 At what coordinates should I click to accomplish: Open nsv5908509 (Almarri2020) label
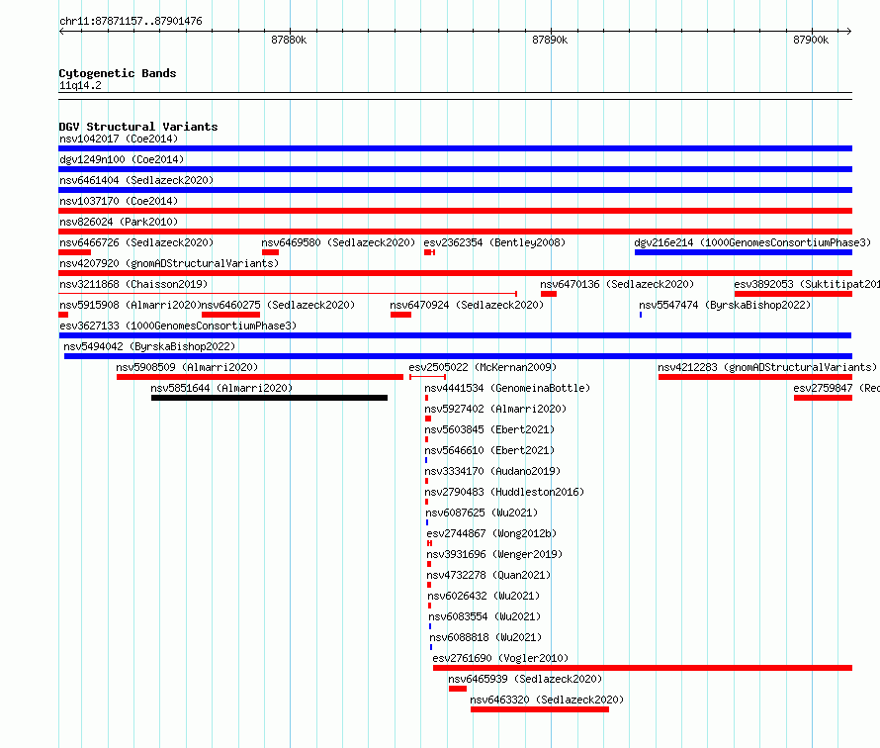[x=187, y=367]
